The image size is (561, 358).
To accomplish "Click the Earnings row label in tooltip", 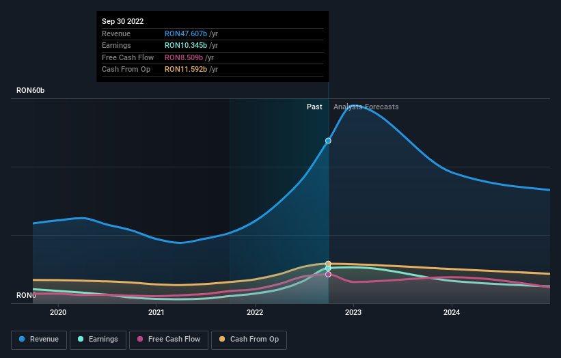I will pyautogui.click(x=116, y=45).
